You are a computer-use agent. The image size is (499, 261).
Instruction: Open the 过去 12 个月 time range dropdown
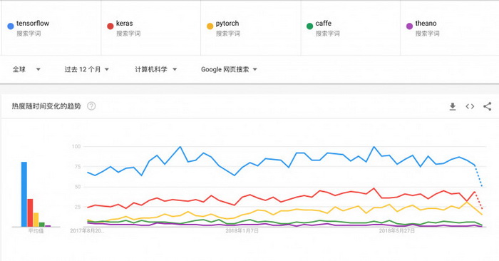[x=86, y=69]
